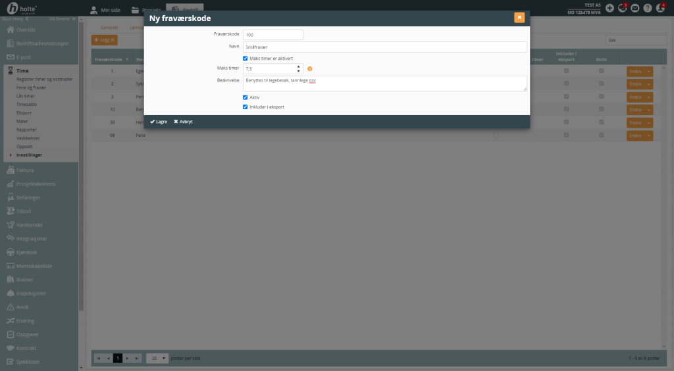Toggle the 'Inkluder i eksport' checkbox
674x371 pixels.
point(246,107)
